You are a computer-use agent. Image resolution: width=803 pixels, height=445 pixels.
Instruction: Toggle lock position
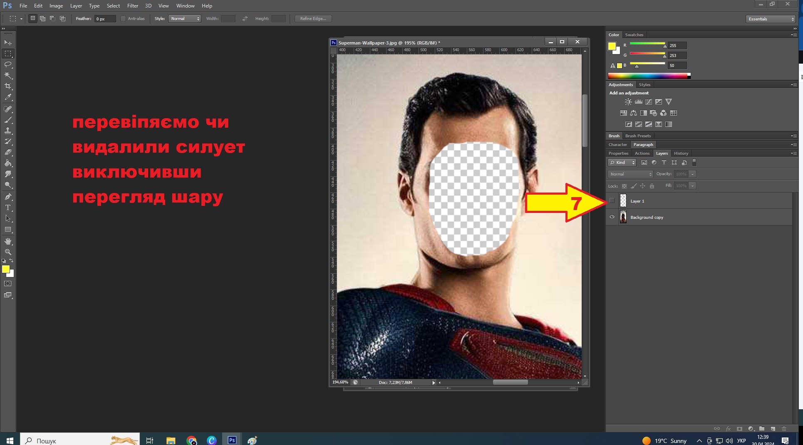642,186
